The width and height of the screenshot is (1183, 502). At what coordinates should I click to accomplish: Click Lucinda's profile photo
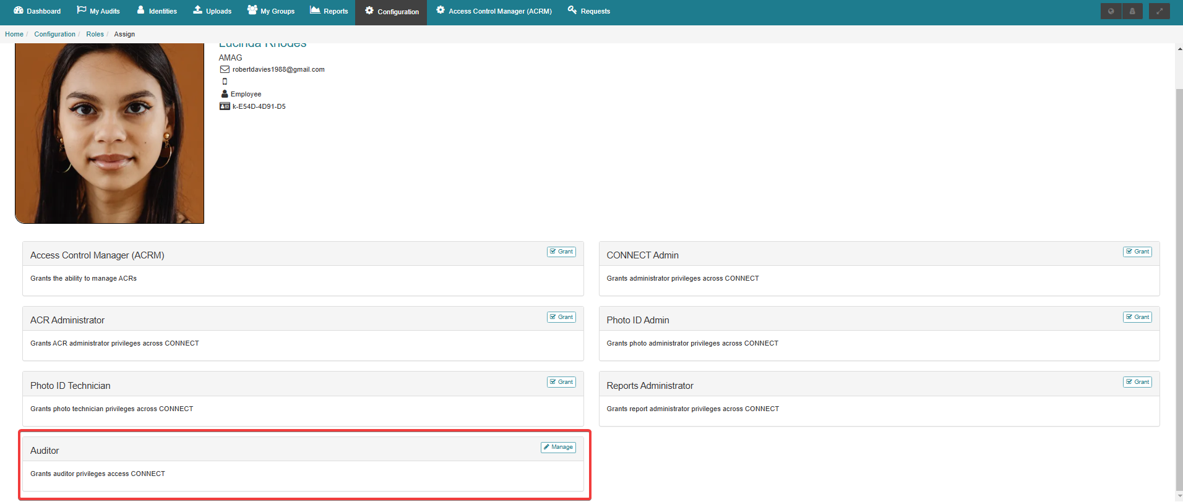tap(110, 133)
